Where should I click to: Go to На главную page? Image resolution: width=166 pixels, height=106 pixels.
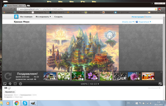26,17
